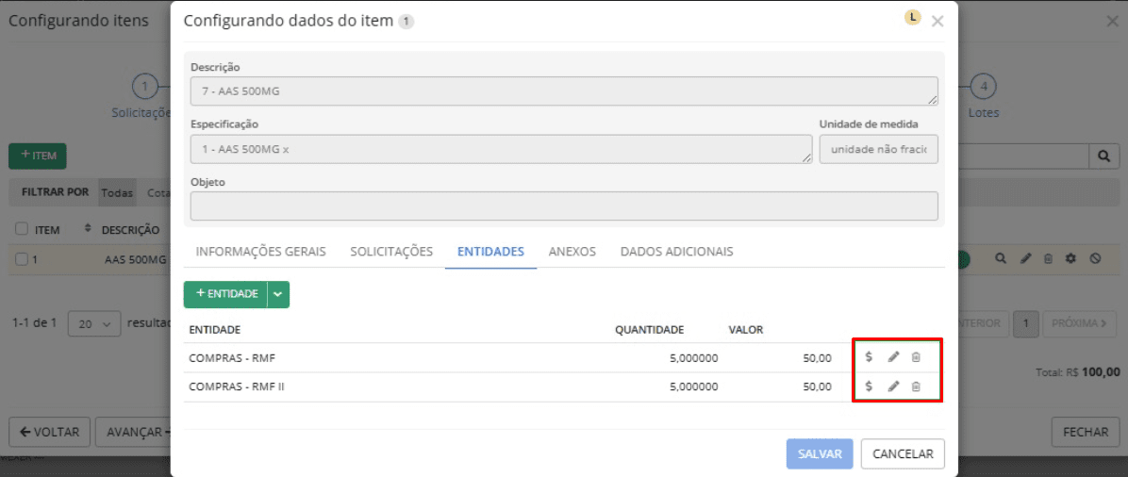Click the Descrição field 7 - AAS 500MG
The width and height of the screenshot is (1128, 477).
pyautogui.click(x=564, y=91)
